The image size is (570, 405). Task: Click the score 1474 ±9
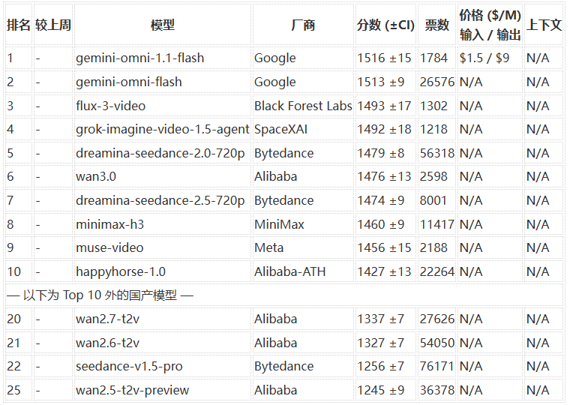380,201
